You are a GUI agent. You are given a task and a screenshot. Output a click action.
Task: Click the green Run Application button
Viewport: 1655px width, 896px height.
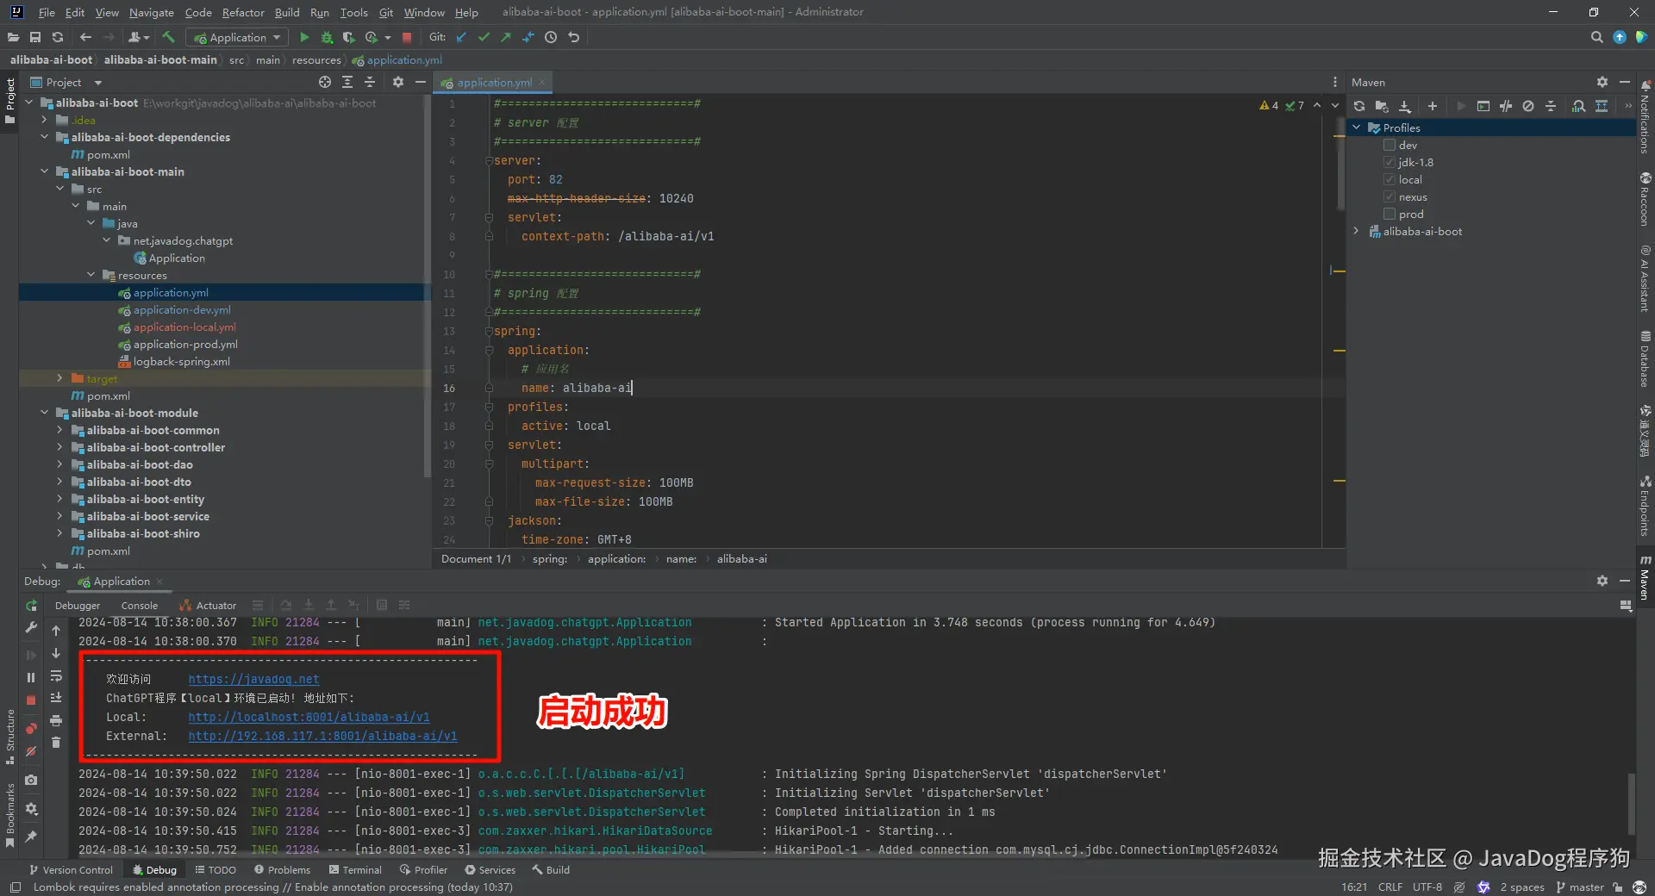[x=304, y=37]
